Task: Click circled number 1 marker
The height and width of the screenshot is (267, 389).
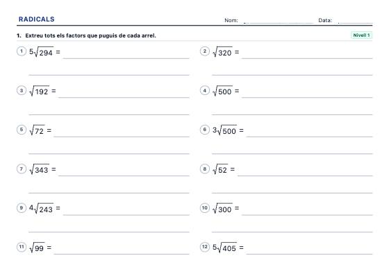Action: coord(22,51)
